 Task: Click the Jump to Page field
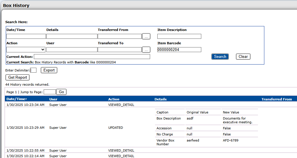(49, 92)
